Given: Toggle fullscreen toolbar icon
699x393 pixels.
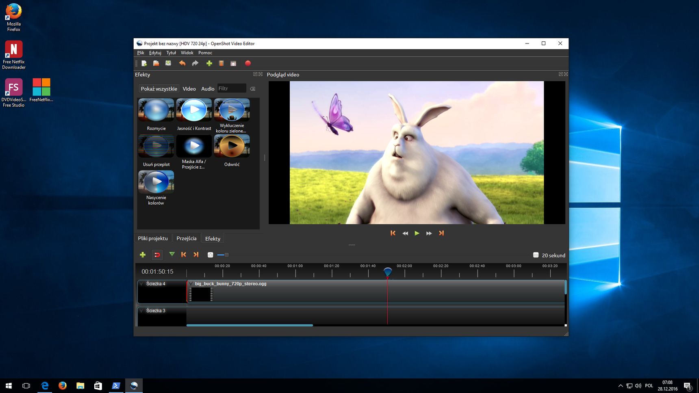Looking at the screenshot, I should [x=233, y=63].
